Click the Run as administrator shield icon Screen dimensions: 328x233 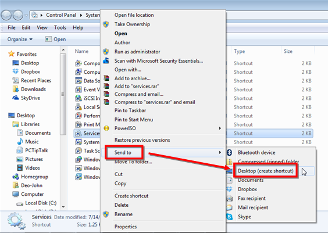click(x=106, y=52)
